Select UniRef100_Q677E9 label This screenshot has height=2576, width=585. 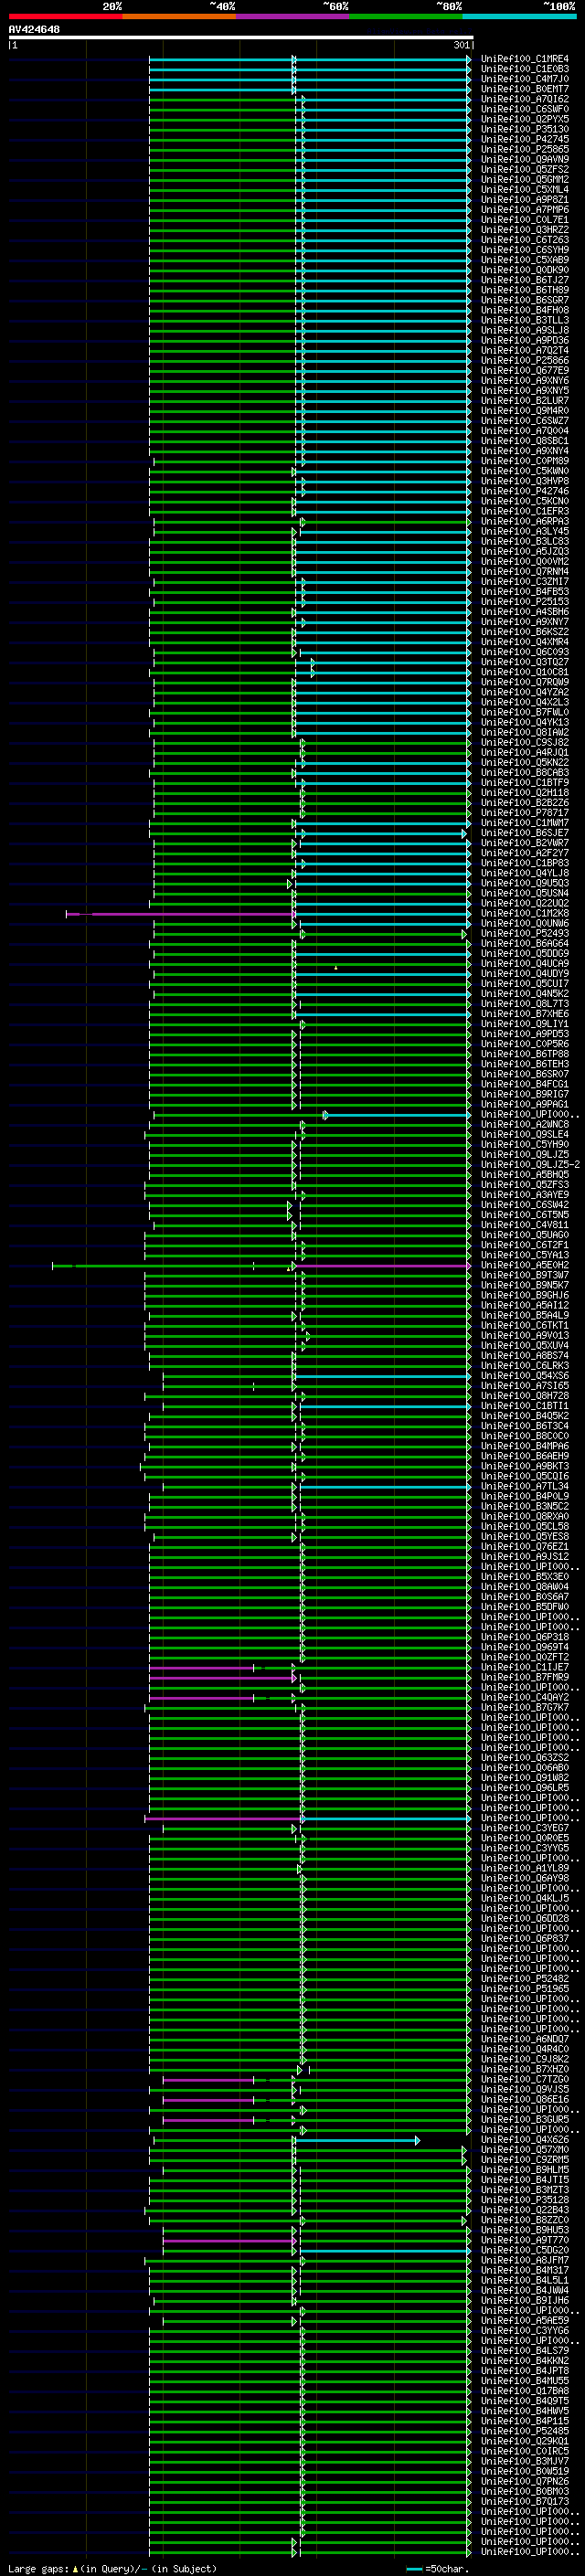525,370
